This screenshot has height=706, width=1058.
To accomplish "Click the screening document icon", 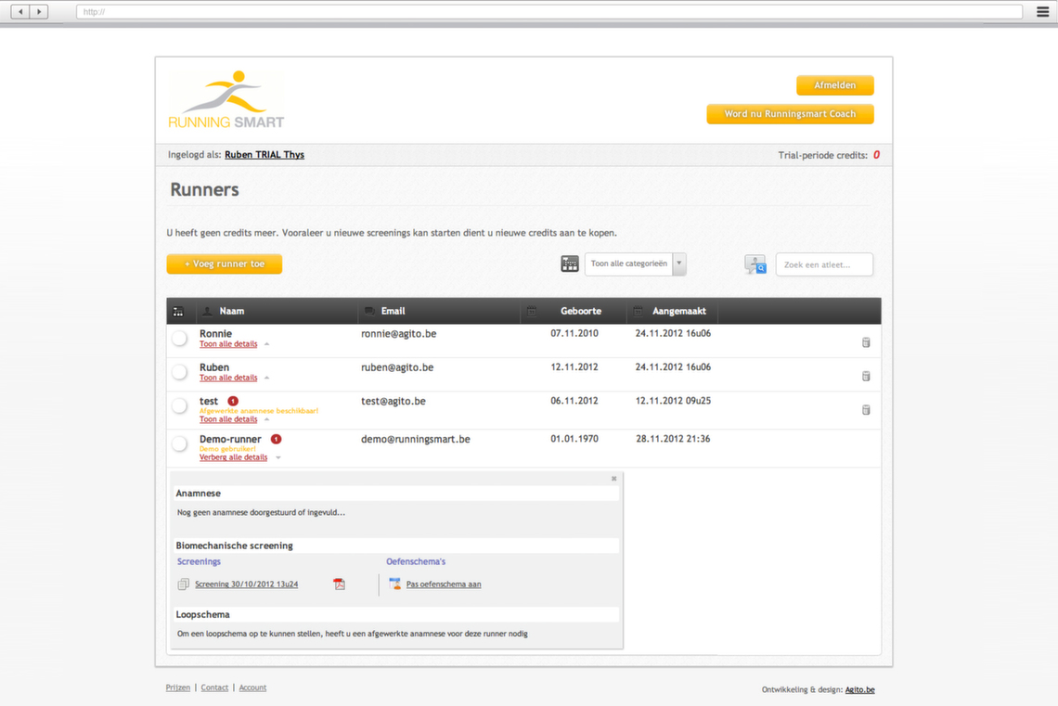I will [183, 584].
